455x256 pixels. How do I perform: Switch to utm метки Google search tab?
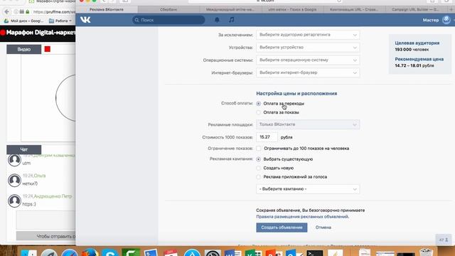click(292, 9)
